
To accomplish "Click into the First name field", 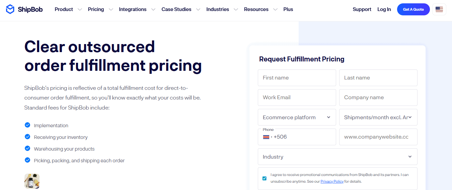I will [297, 78].
